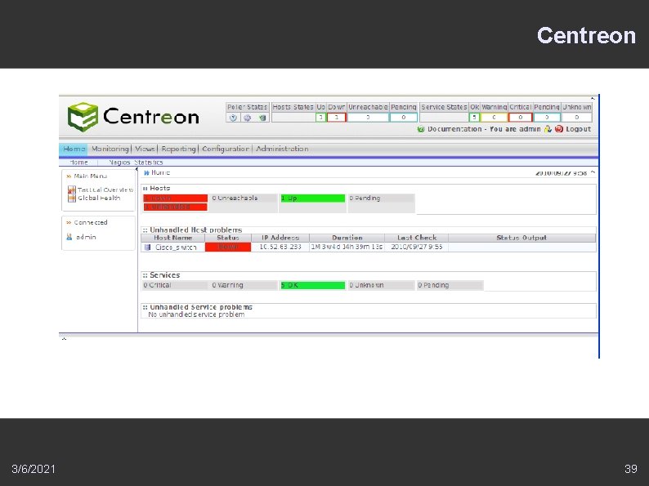Select the Nagios Statistics submenu item
649x486 pixels.
click(x=136, y=163)
